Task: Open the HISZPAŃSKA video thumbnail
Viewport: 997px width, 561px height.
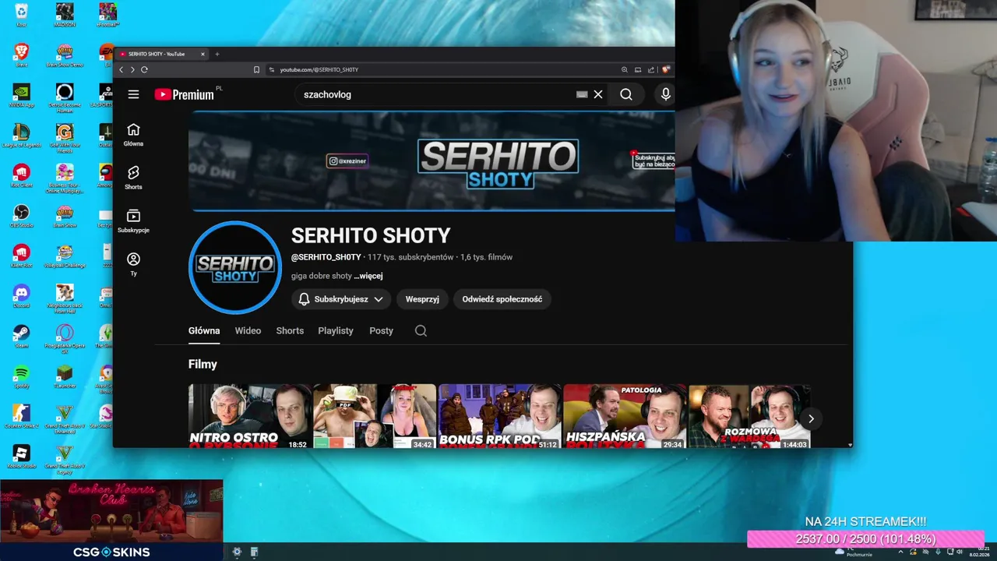Action: (625, 416)
